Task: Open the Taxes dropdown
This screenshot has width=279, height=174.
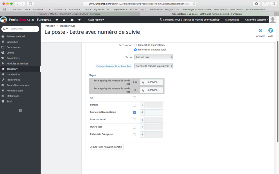Action: (x=153, y=57)
